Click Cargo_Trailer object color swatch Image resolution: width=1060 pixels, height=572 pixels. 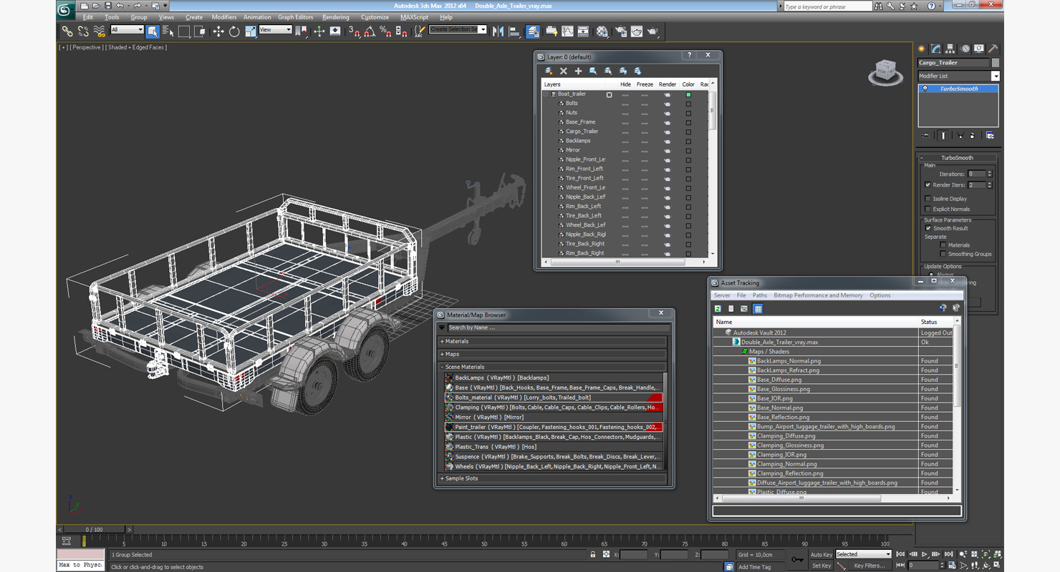click(996, 63)
